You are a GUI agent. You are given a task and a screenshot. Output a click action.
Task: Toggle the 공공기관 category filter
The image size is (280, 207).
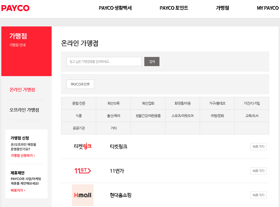click(79, 128)
